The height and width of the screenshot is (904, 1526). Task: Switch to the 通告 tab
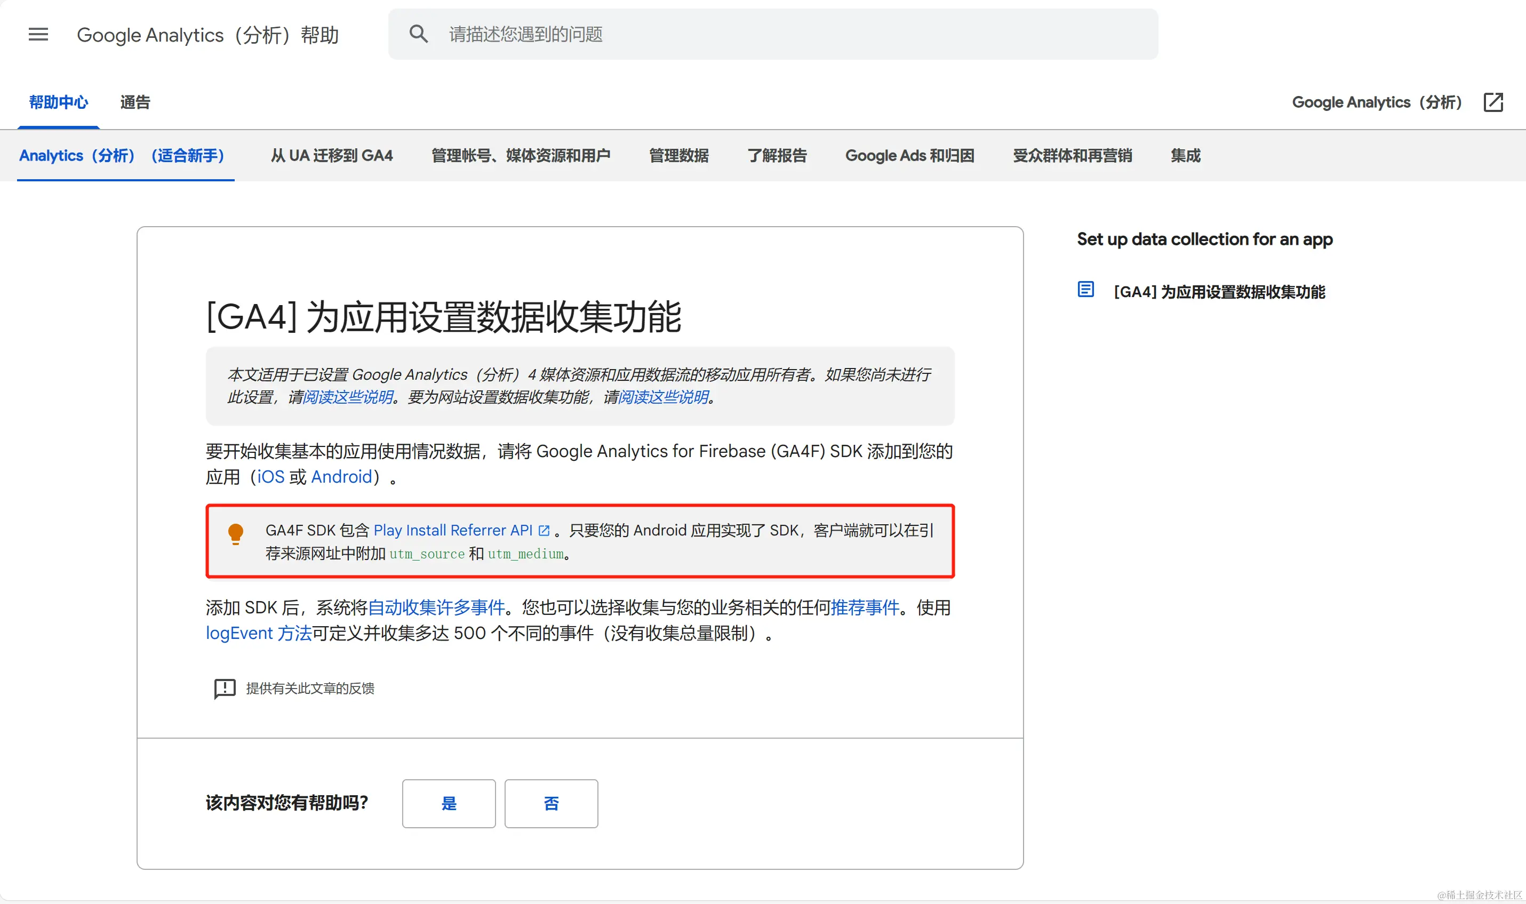click(x=134, y=102)
